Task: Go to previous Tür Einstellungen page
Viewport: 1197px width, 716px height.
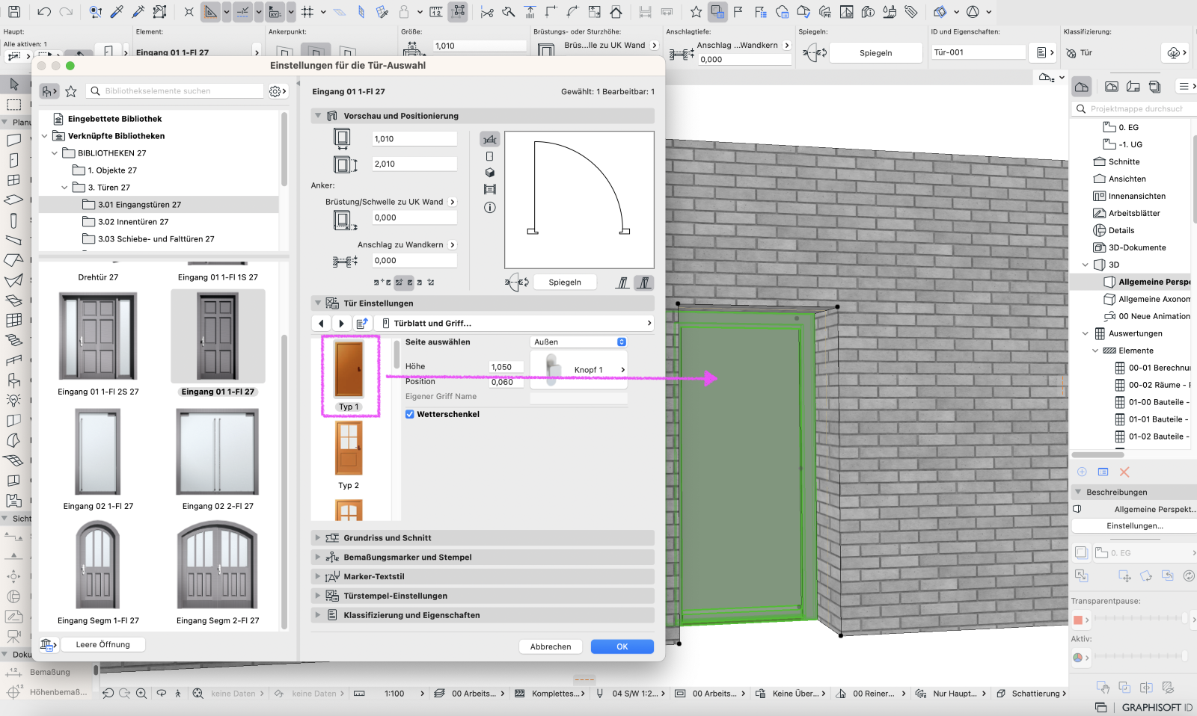Action: tap(322, 324)
